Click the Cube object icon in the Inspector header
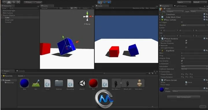208x110 pixels. coord(161,9)
